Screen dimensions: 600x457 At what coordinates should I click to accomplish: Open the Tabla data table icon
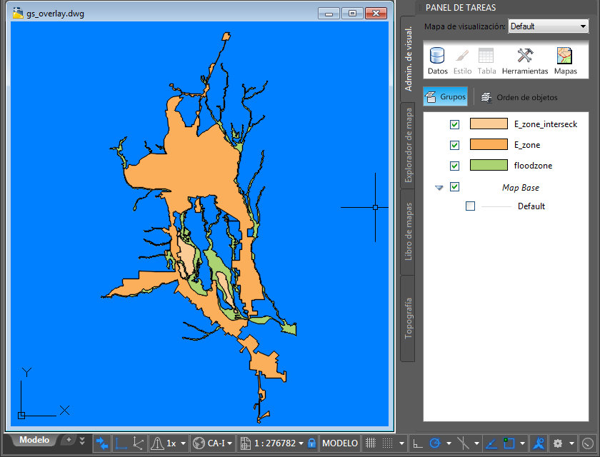point(486,56)
